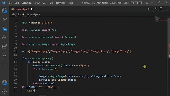Click 'return carousel' on line 20

(x=44, y=83)
